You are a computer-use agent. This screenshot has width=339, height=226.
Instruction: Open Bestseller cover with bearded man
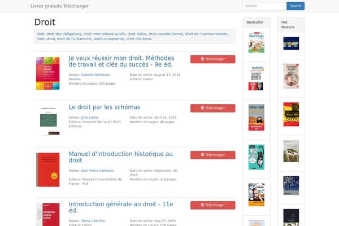tap(257, 195)
